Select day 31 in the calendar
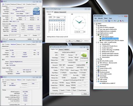133x106 pixels. click(x=64, y=30)
